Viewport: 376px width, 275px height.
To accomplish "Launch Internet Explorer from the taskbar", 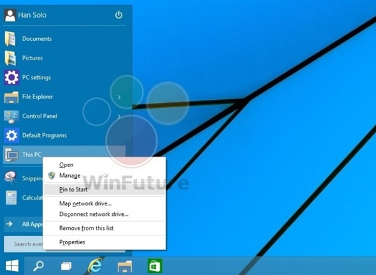I will coord(95,266).
